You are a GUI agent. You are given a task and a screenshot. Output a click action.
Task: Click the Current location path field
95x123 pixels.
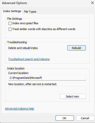click(x=47, y=78)
